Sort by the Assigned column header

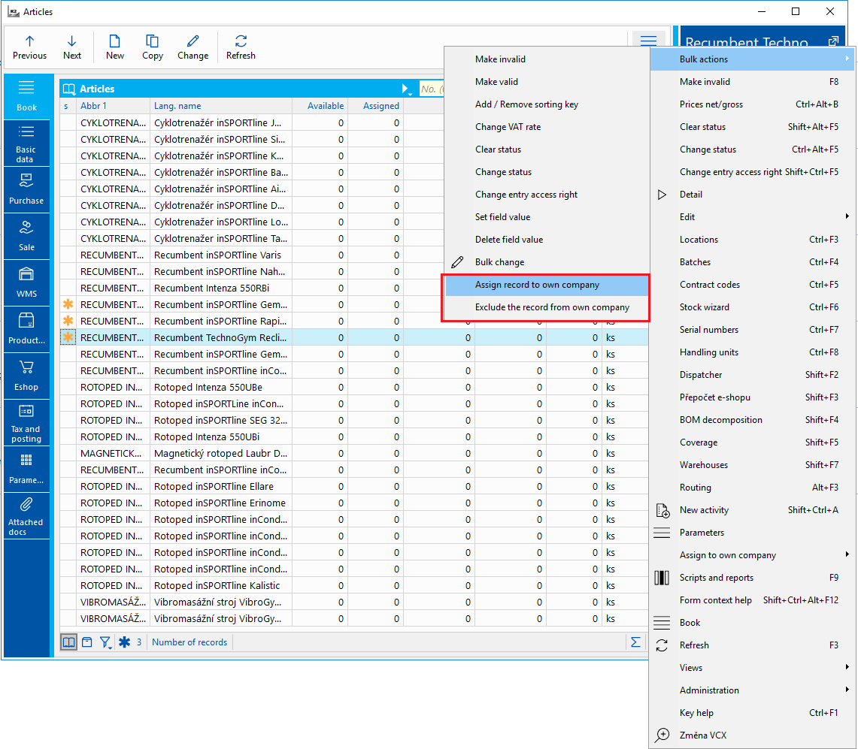[x=376, y=105]
